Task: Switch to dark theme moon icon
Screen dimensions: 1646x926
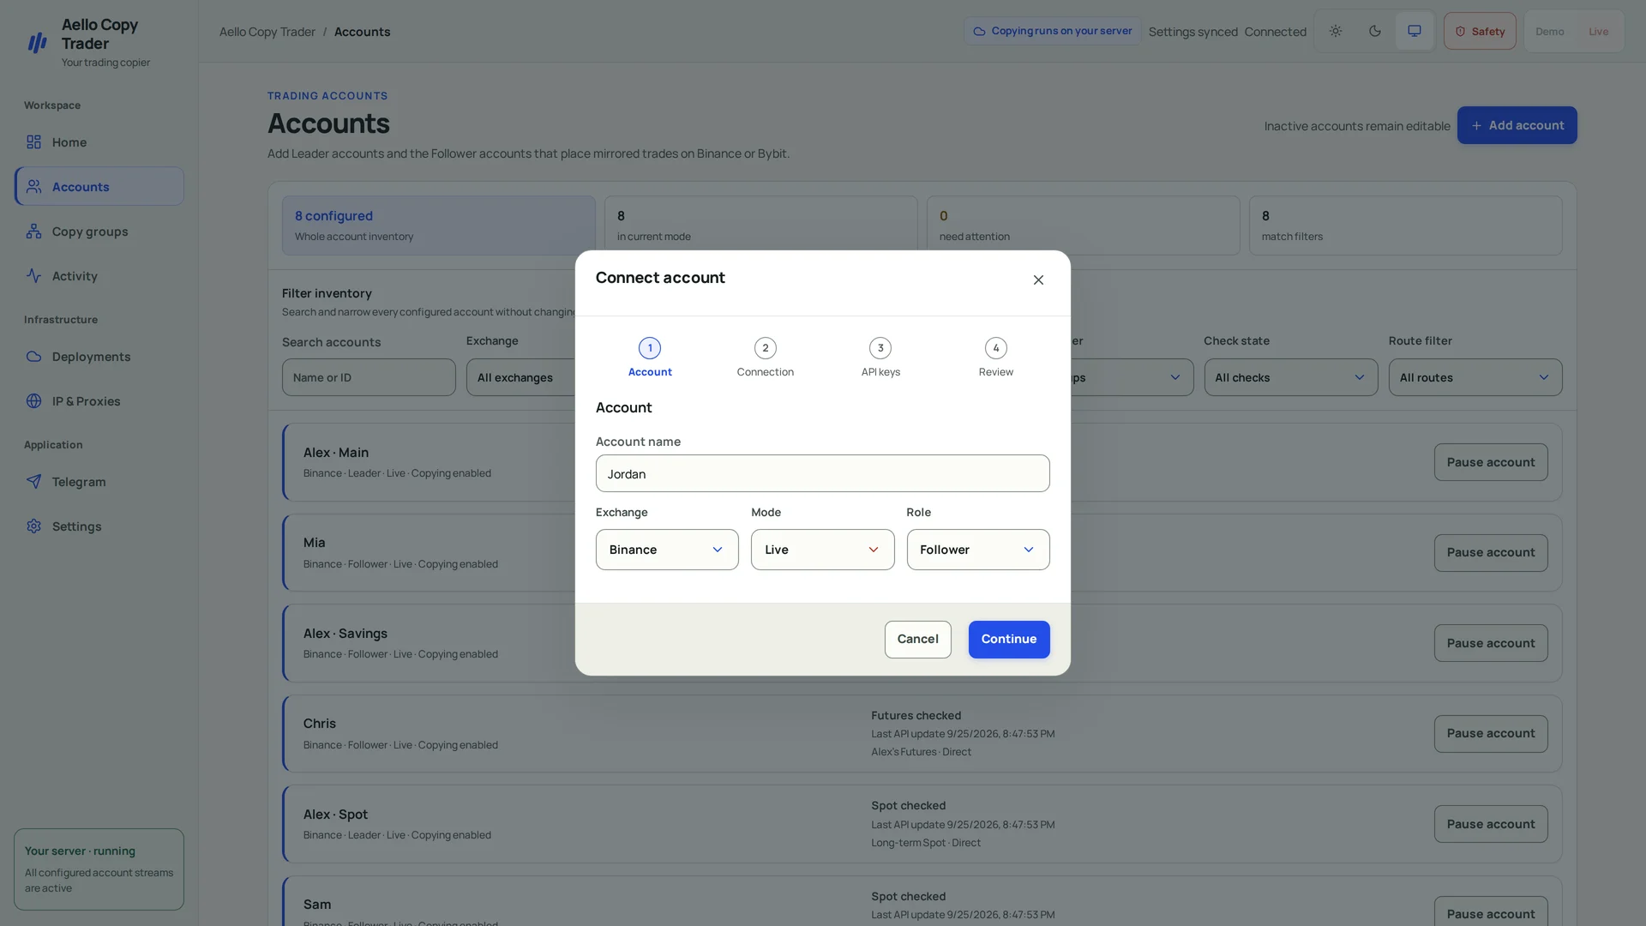Action: pyautogui.click(x=1375, y=32)
